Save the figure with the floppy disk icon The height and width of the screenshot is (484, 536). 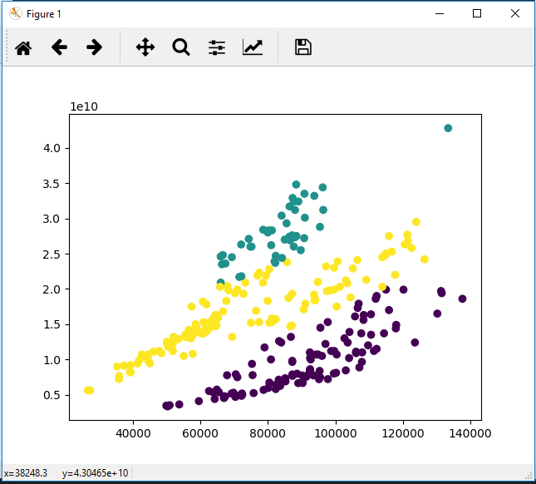point(303,47)
